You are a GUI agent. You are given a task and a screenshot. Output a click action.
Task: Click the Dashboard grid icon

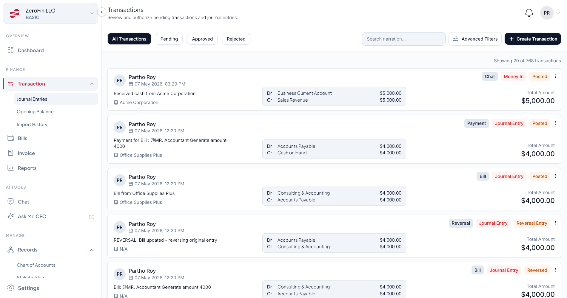pyautogui.click(x=11, y=50)
